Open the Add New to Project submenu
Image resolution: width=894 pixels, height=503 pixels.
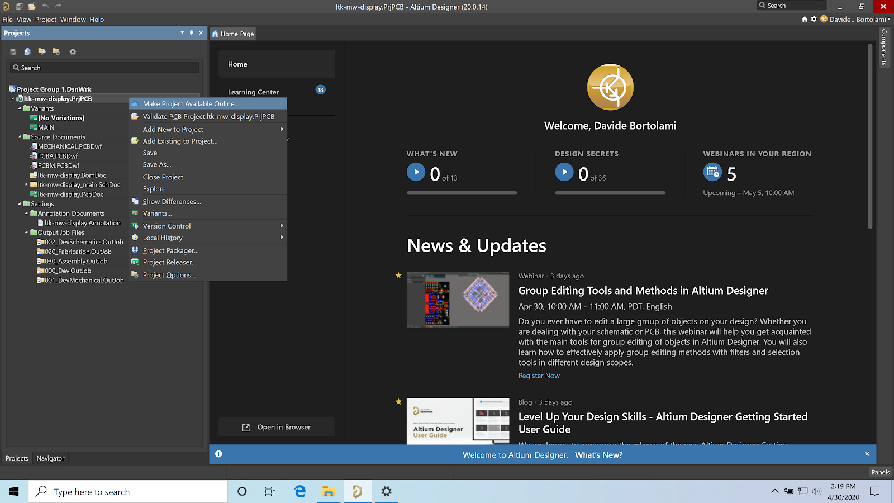coord(208,129)
